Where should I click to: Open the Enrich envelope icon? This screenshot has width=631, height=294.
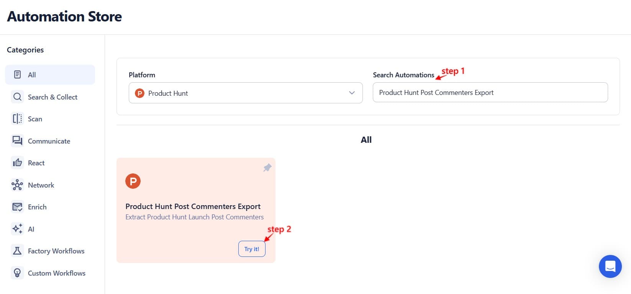pyautogui.click(x=17, y=207)
